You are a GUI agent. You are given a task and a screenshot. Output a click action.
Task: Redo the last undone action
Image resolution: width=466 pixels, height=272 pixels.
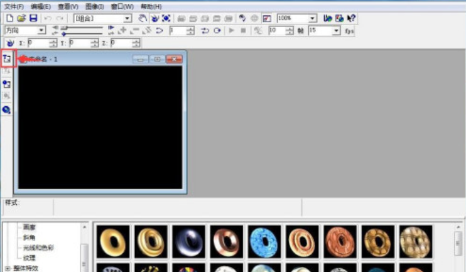[x=60, y=18]
